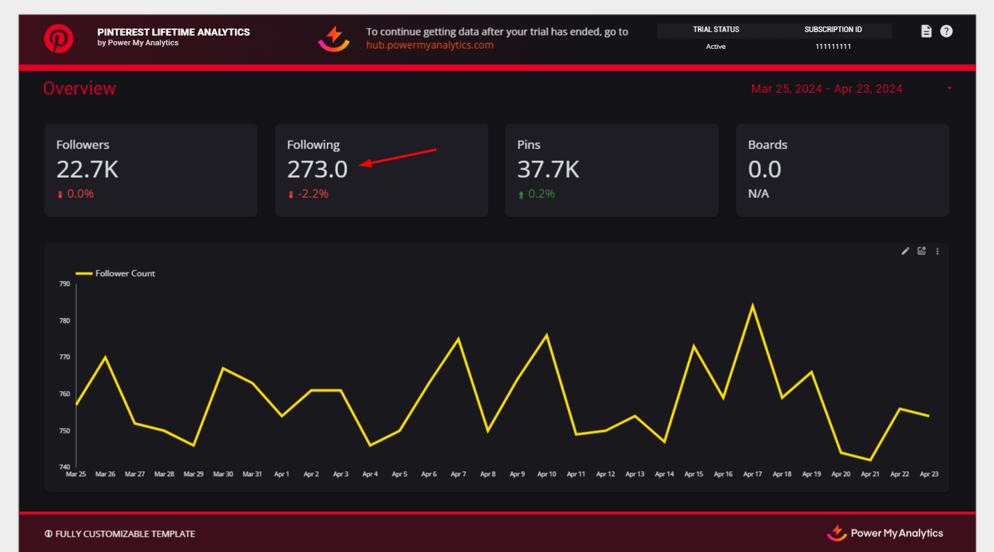The height and width of the screenshot is (552, 994).
Task: Click the Overview page heading
Action: [79, 89]
